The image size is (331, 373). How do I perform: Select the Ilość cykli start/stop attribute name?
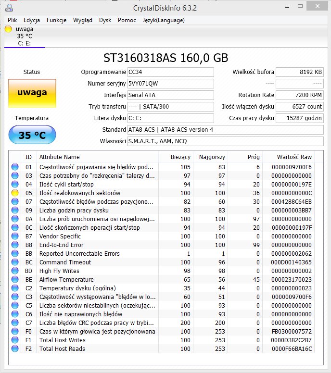66,185
